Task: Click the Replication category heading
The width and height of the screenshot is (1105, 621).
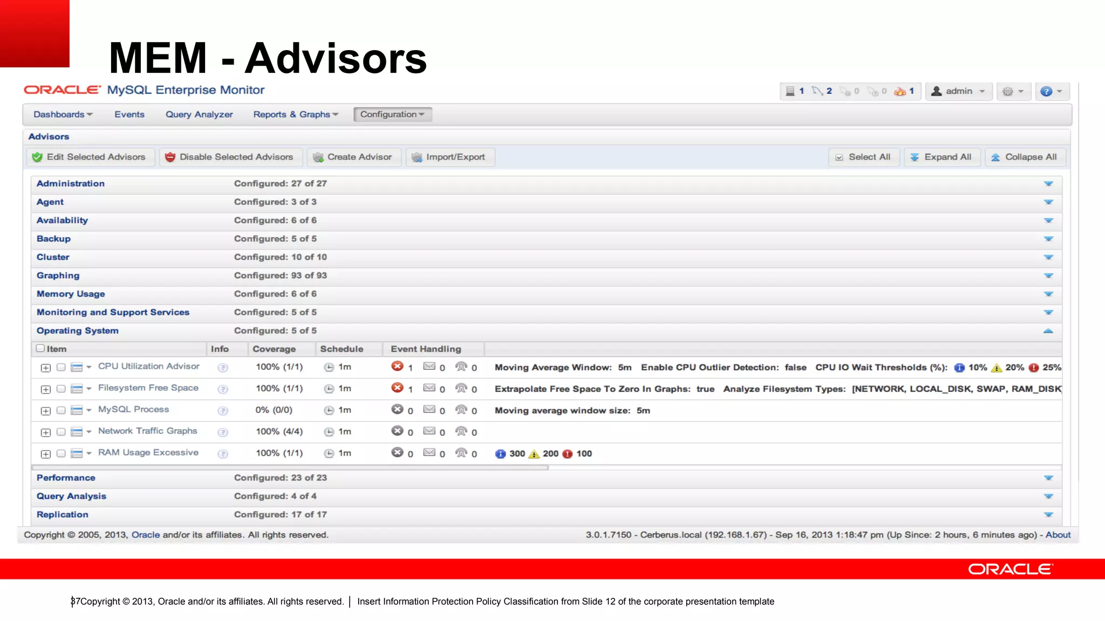Action: (x=62, y=514)
